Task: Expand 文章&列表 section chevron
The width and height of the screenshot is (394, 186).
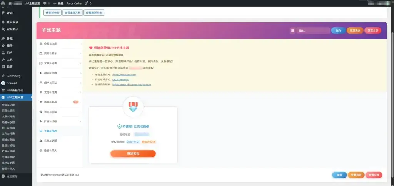Action: point(80,63)
